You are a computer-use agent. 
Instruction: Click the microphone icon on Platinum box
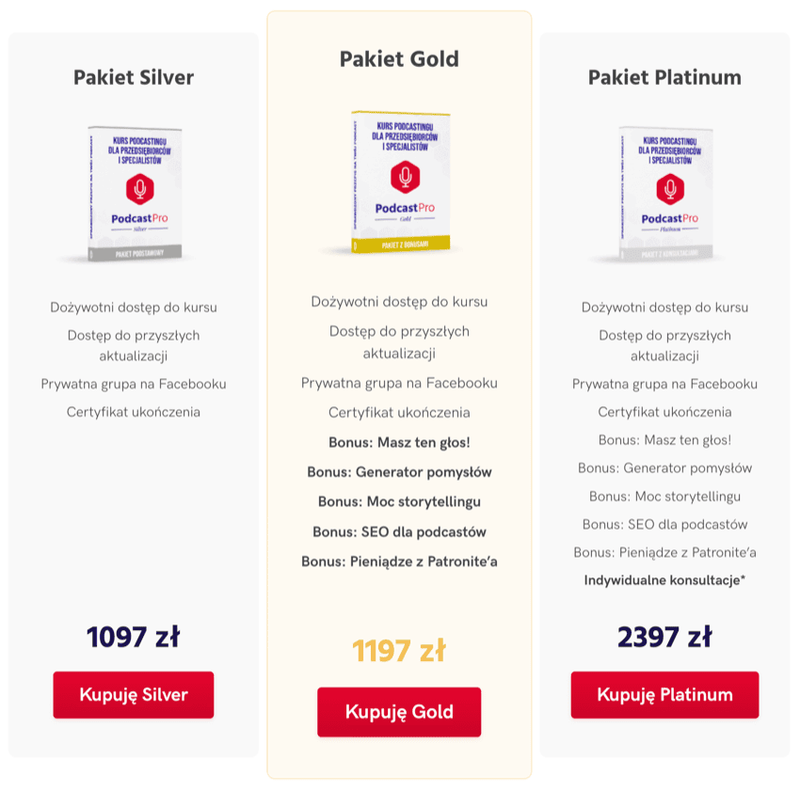(670, 188)
